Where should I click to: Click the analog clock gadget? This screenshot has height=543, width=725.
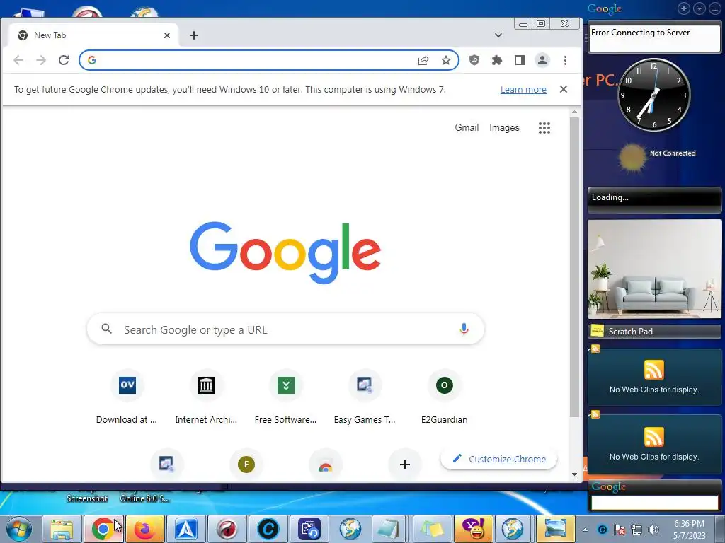[x=653, y=95]
